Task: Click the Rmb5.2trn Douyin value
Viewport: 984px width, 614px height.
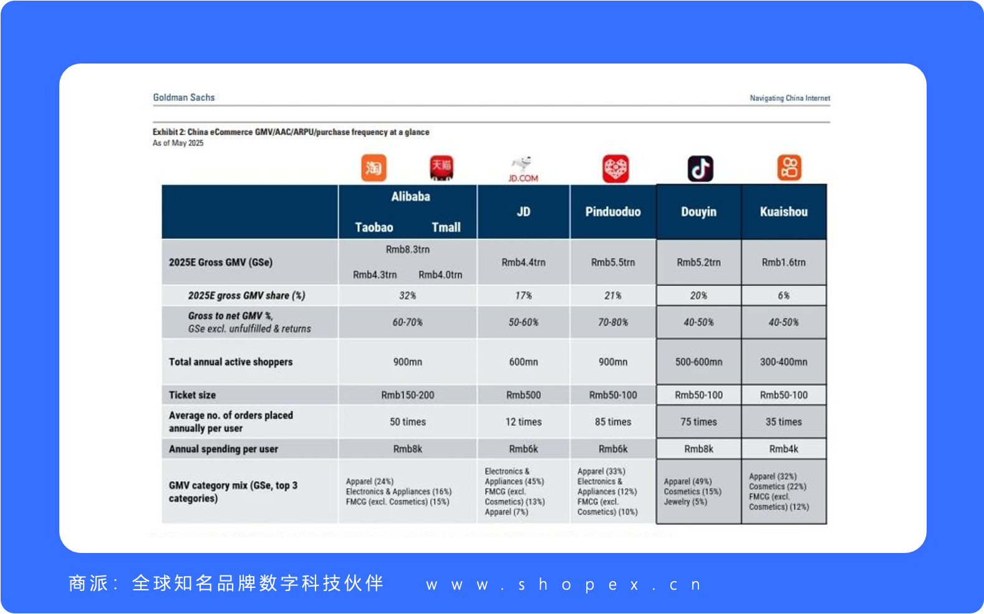Action: [x=699, y=262]
